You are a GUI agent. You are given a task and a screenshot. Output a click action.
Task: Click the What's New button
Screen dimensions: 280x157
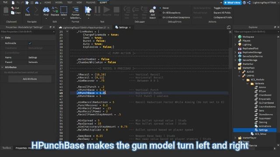232,3
